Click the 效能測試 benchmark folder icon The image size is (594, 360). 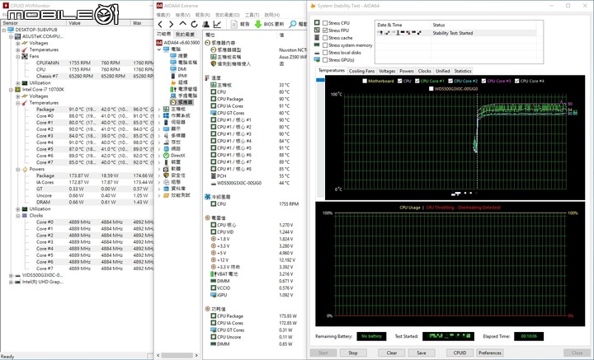(166, 195)
